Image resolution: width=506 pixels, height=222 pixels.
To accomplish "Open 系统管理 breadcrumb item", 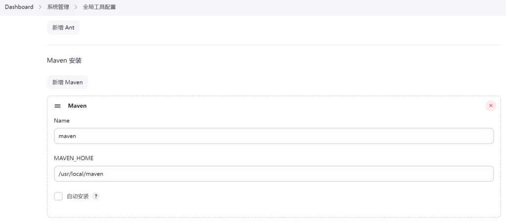I will [58, 7].
